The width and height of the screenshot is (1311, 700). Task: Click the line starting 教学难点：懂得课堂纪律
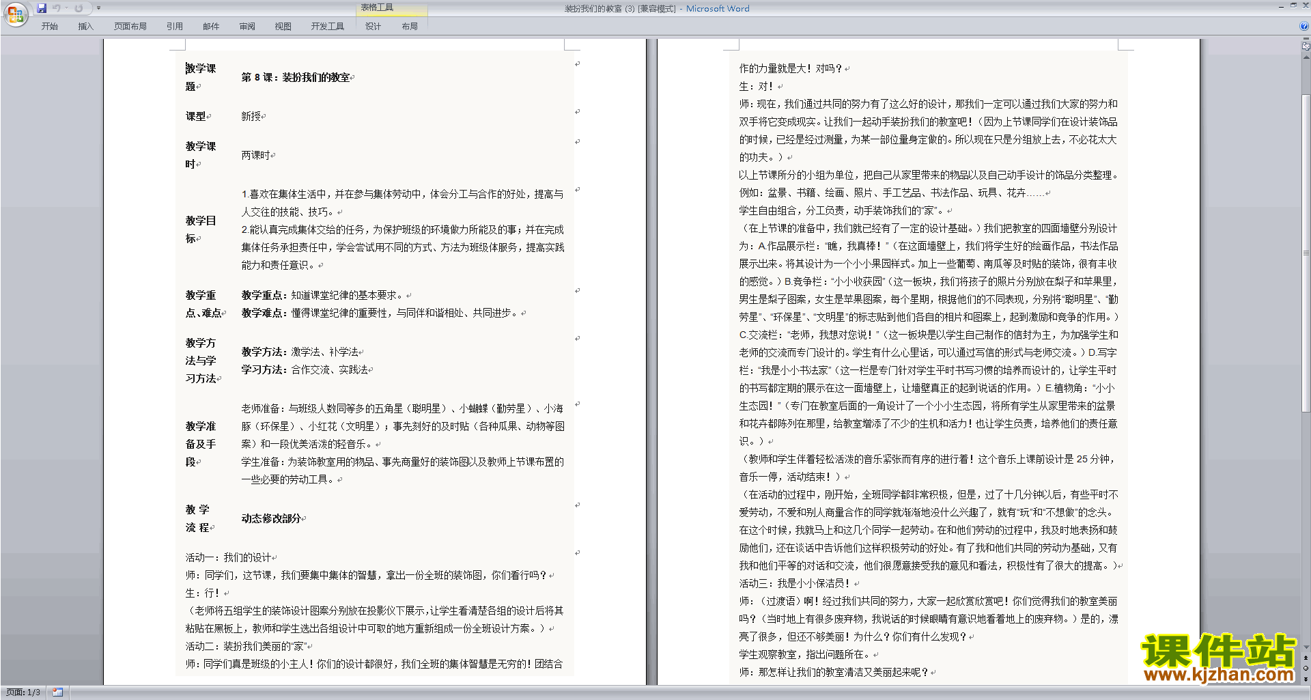380,313
